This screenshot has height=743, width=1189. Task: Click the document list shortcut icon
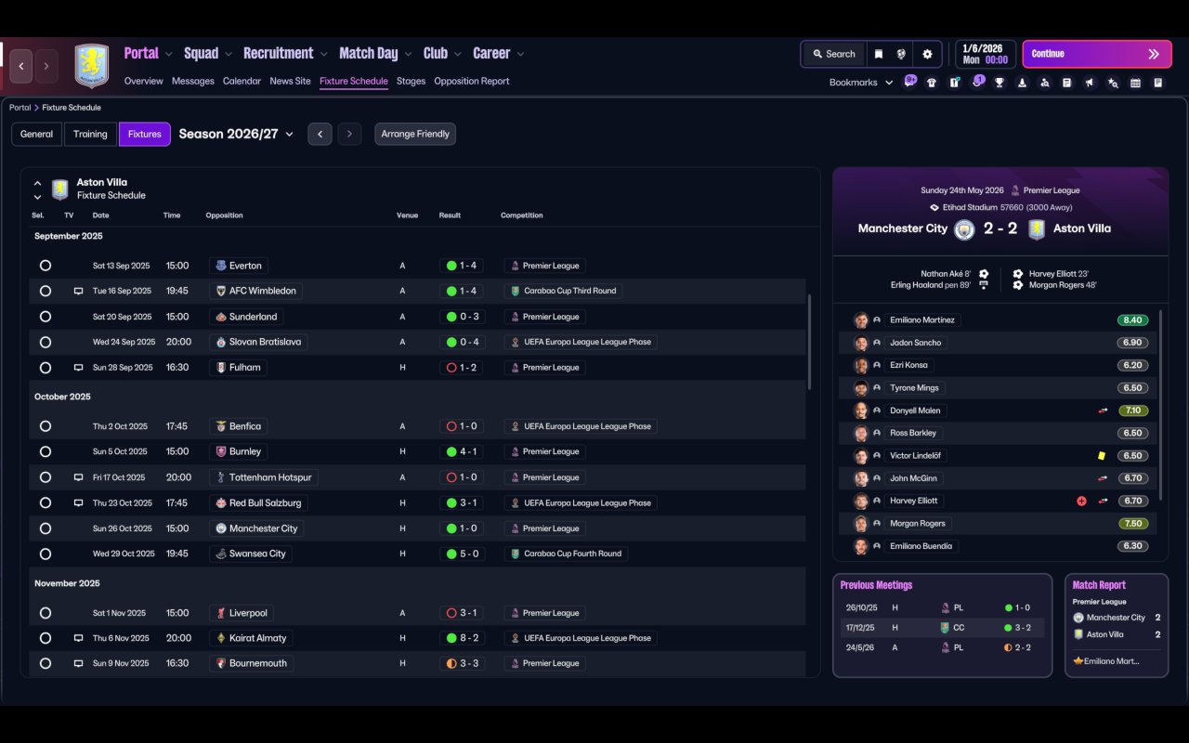coord(1067,83)
